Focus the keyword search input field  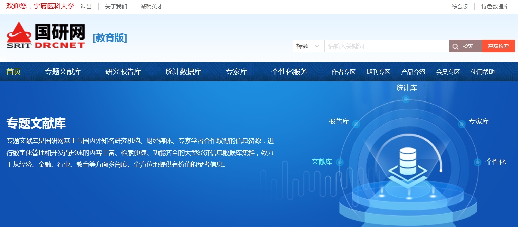(x=387, y=46)
